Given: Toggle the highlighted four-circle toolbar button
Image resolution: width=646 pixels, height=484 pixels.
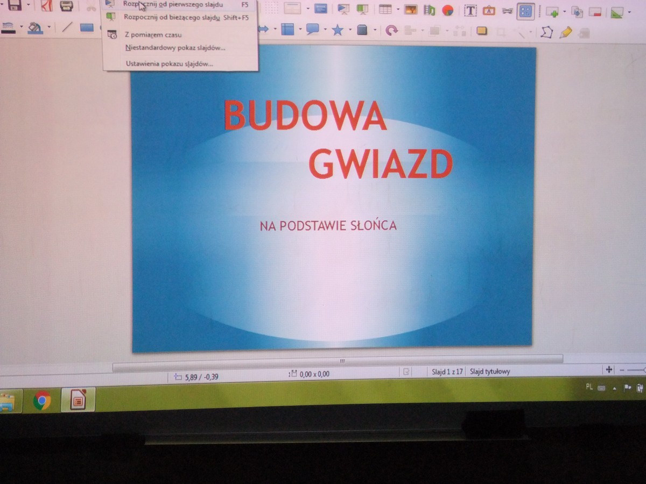Looking at the screenshot, I should 525,11.
